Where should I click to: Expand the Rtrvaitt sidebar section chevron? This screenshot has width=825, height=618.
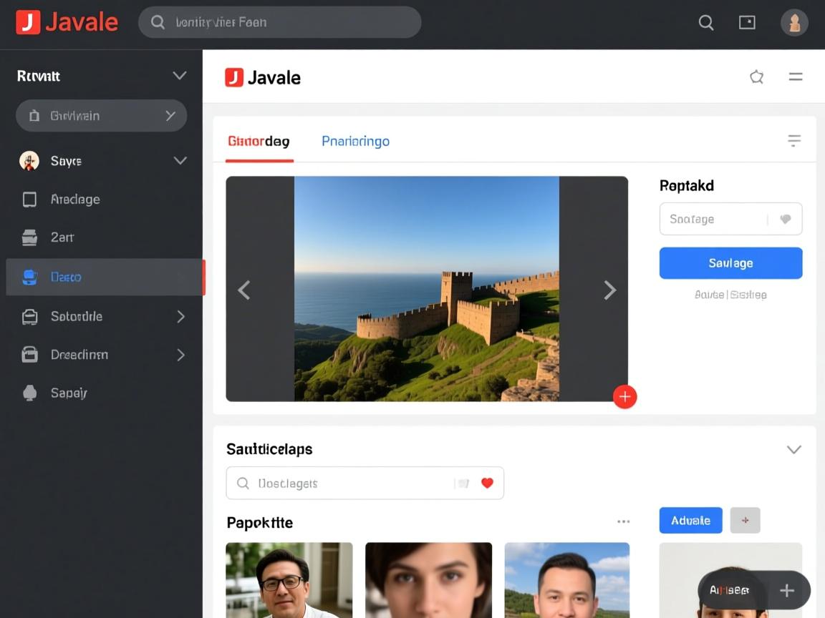coord(179,76)
